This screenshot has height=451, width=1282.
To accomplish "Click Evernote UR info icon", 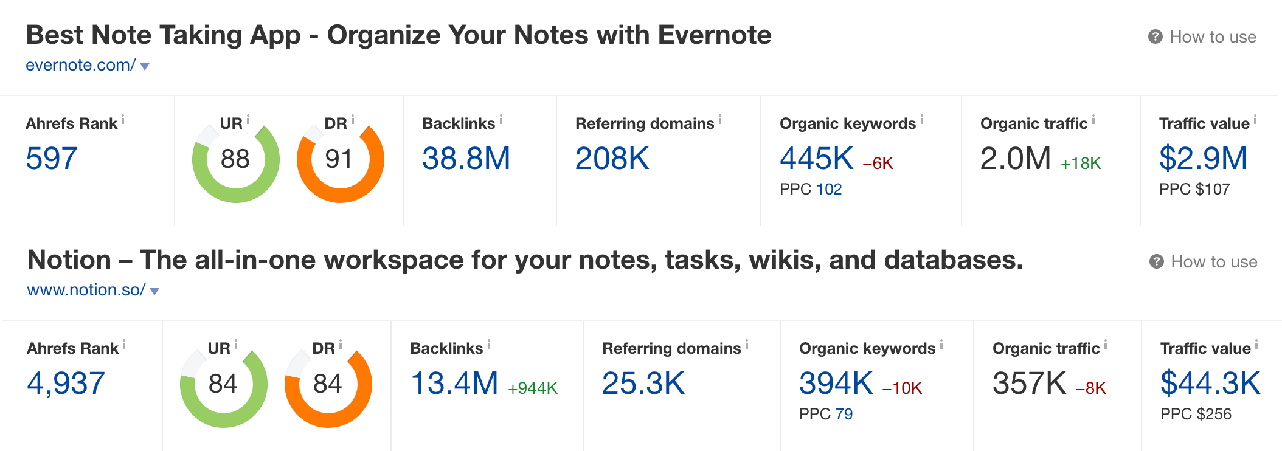I will point(248,120).
